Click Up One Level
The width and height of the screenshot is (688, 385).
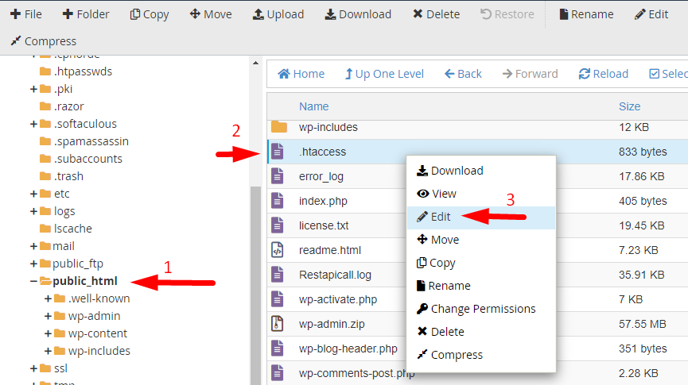(384, 74)
